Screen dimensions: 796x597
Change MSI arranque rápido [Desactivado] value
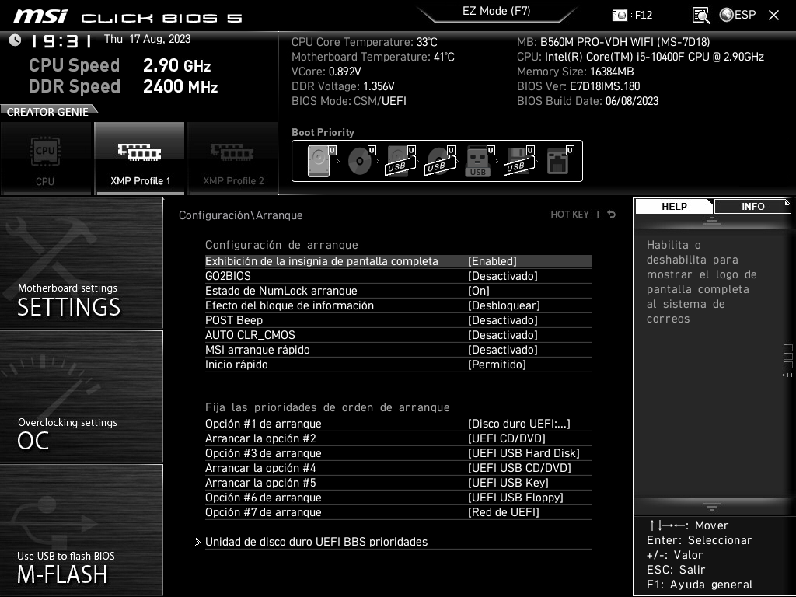tap(503, 349)
